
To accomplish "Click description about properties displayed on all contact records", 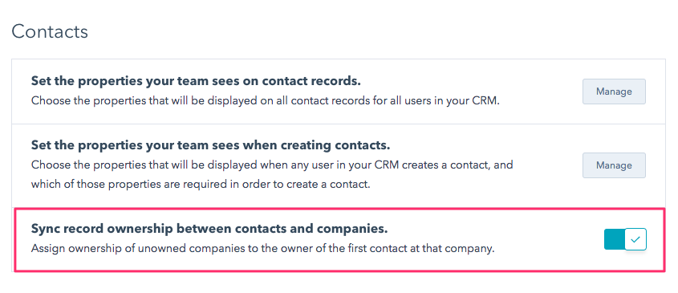I will (x=266, y=102).
